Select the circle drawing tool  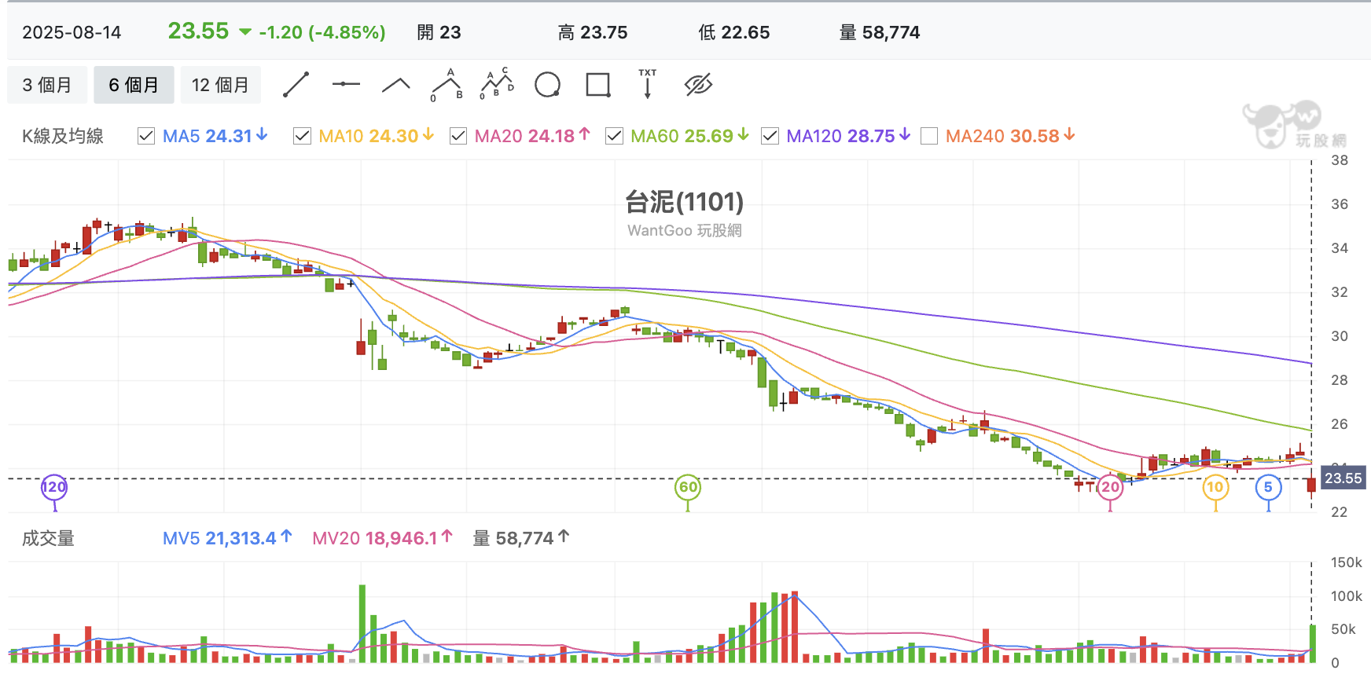coord(547,85)
